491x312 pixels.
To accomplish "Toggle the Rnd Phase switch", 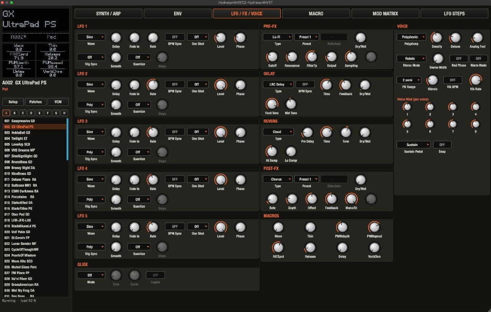I will 458,59.
